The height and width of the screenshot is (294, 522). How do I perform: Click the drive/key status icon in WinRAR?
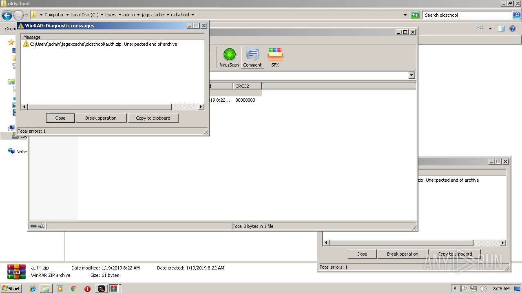click(37, 226)
